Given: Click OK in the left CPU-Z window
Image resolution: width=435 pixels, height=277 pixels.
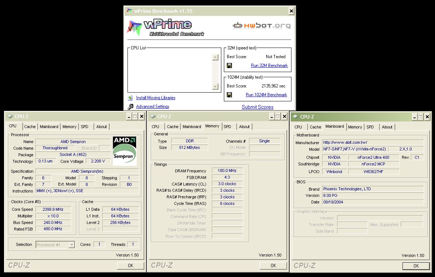Looking at the screenshot, I should click(130, 266).
